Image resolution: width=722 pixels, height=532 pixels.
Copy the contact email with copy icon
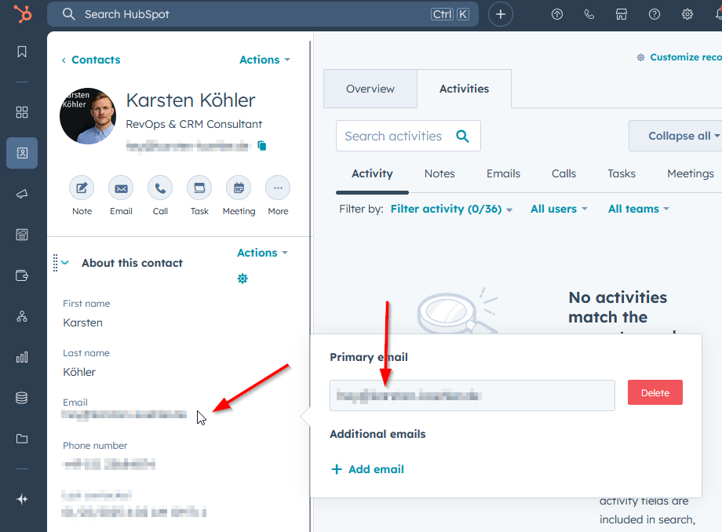[x=262, y=146]
